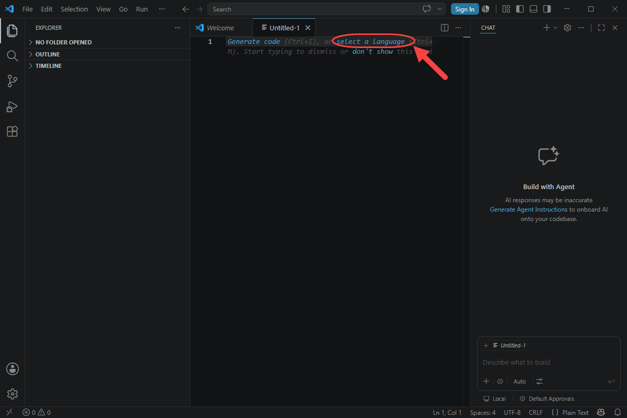Image resolution: width=627 pixels, height=418 pixels.
Task: Click the 'Describe what to build' input
Action: click(549, 362)
